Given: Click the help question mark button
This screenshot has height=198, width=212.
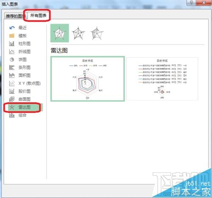Looking at the screenshot, I should click(191, 3).
